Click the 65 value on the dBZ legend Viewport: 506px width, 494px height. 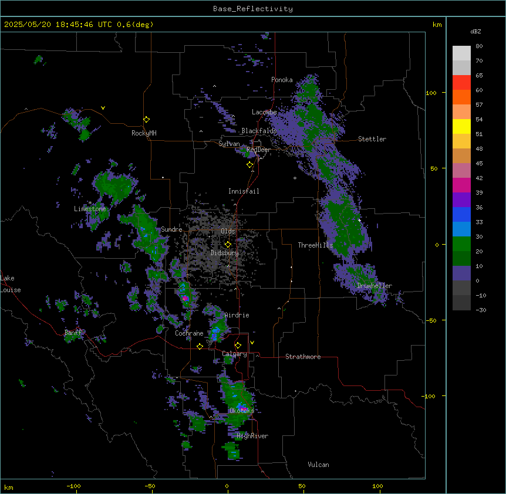pos(479,76)
